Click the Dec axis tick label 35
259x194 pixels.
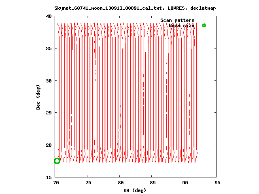[x=49, y=48]
